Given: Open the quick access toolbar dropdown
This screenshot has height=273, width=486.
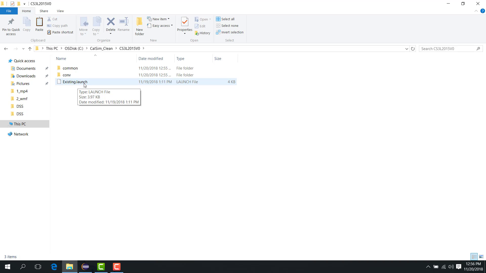Looking at the screenshot, I should (24, 4).
